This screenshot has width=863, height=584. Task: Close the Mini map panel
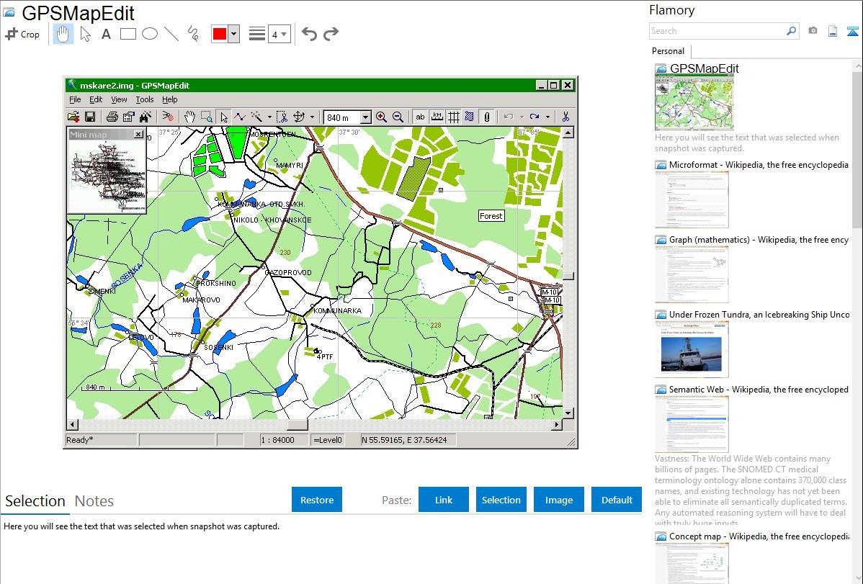(x=138, y=135)
